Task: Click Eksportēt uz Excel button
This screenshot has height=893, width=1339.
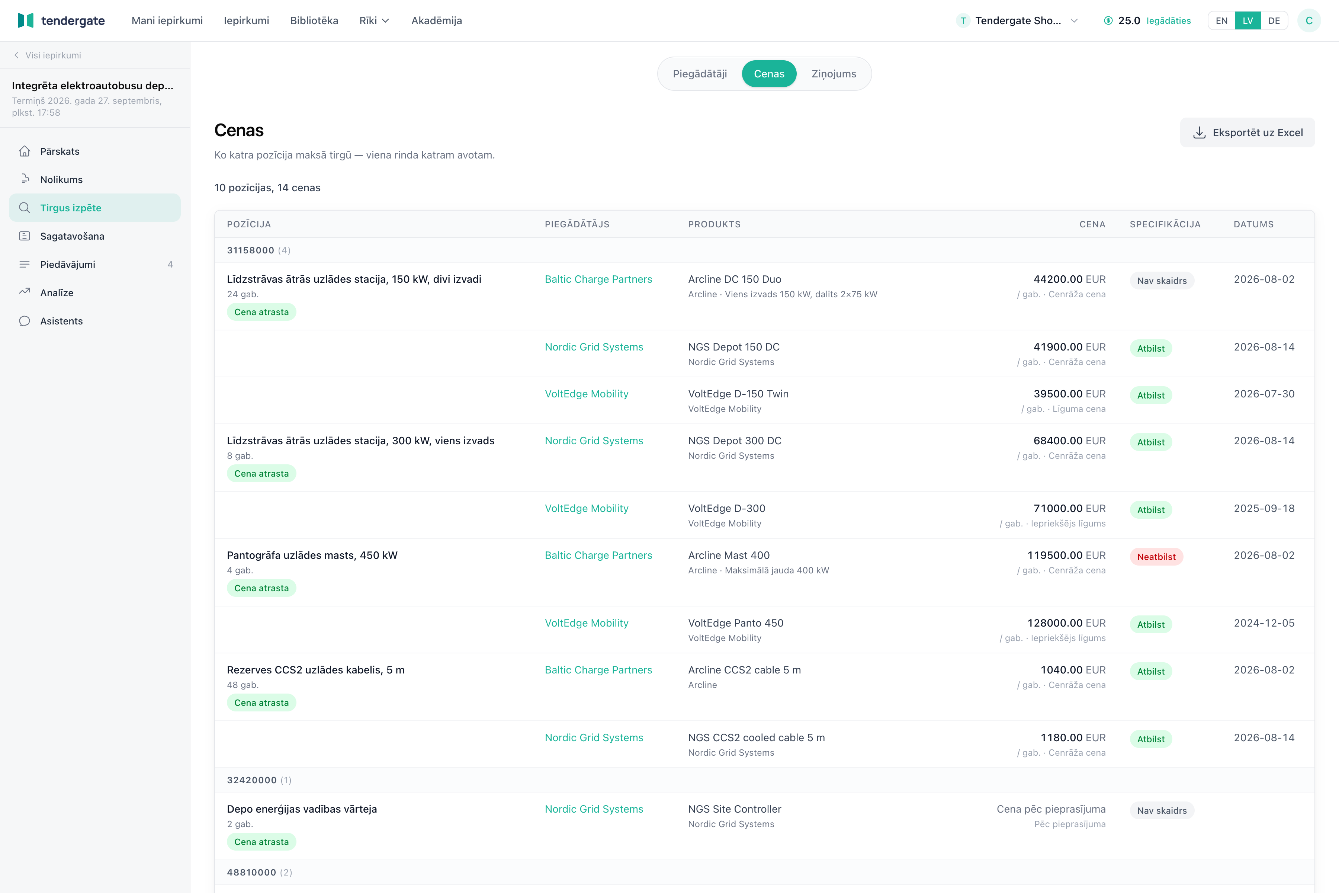Action: point(1248,133)
